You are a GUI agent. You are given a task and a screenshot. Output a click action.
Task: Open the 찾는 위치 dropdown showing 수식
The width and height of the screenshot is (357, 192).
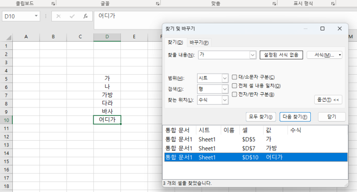225,100
